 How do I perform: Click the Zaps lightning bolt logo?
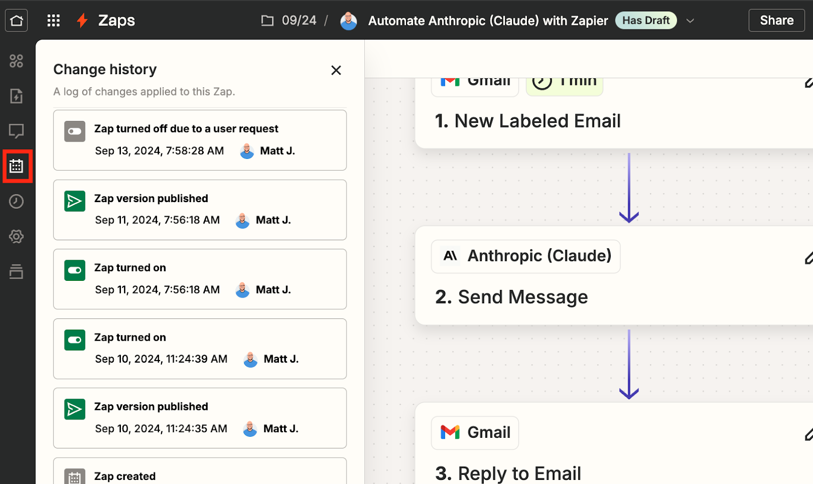click(82, 21)
